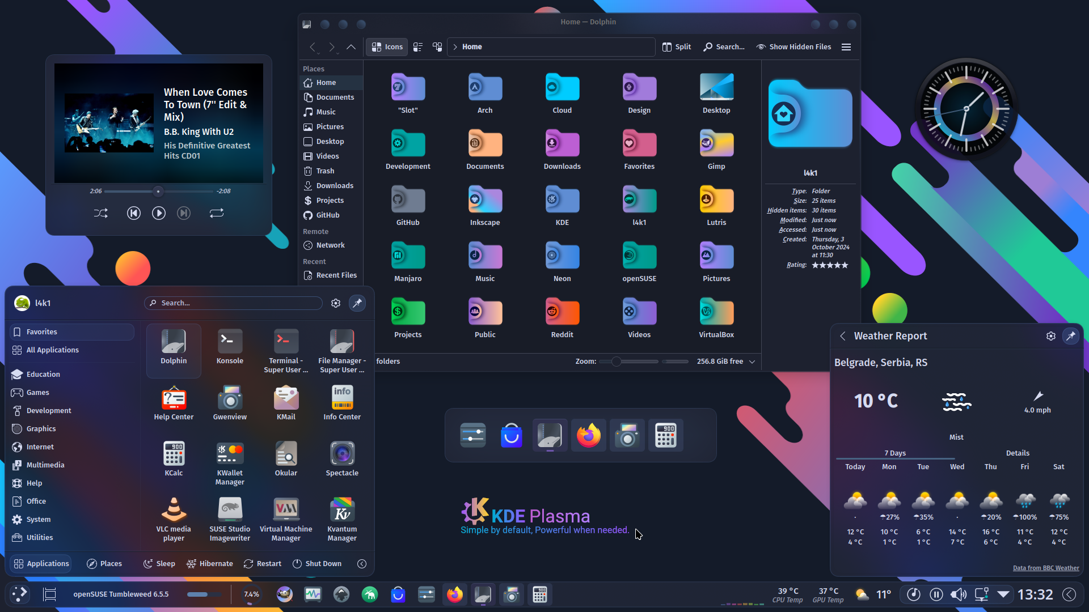Image resolution: width=1089 pixels, height=612 pixels.
Task: Launch Kvantum Manager from favorites
Action: (x=342, y=519)
